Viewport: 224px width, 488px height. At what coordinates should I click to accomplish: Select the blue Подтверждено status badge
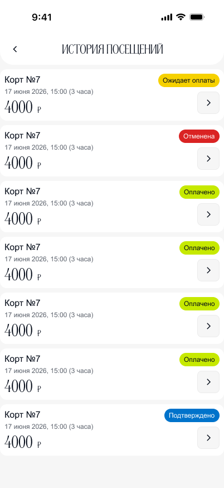pyautogui.click(x=192, y=415)
